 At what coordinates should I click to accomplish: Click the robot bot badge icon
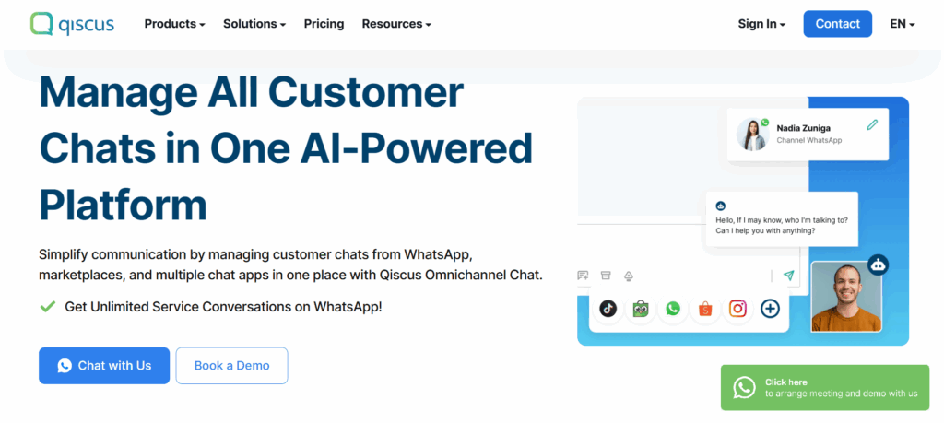tap(879, 265)
